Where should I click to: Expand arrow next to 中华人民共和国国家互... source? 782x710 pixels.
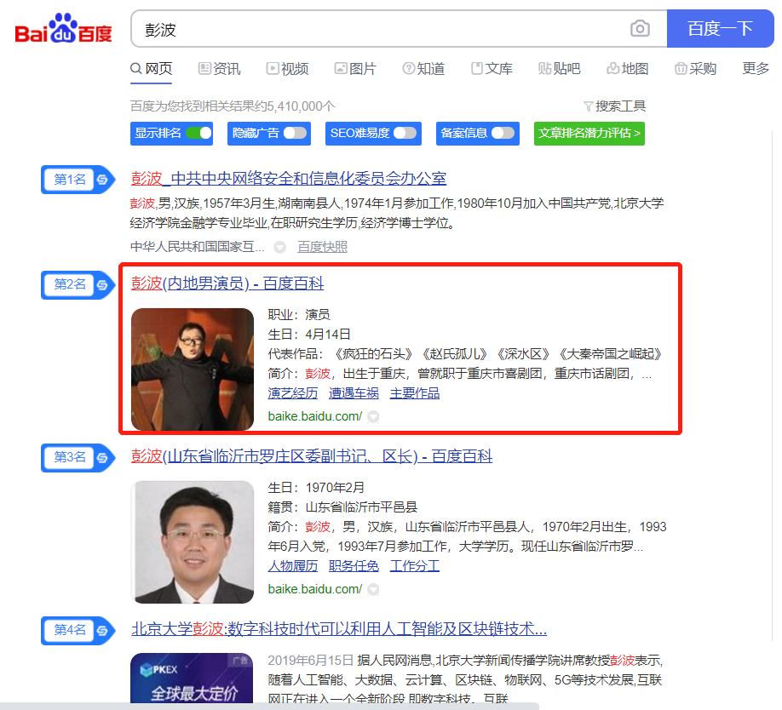(x=279, y=247)
